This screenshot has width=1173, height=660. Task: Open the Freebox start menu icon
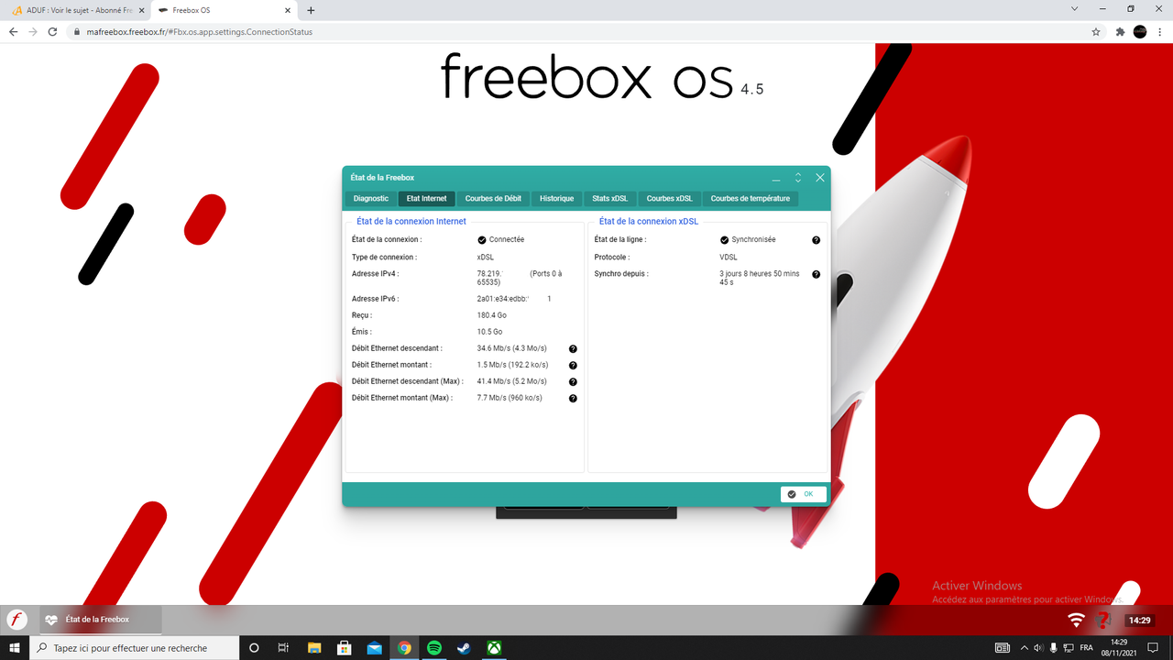coord(16,620)
